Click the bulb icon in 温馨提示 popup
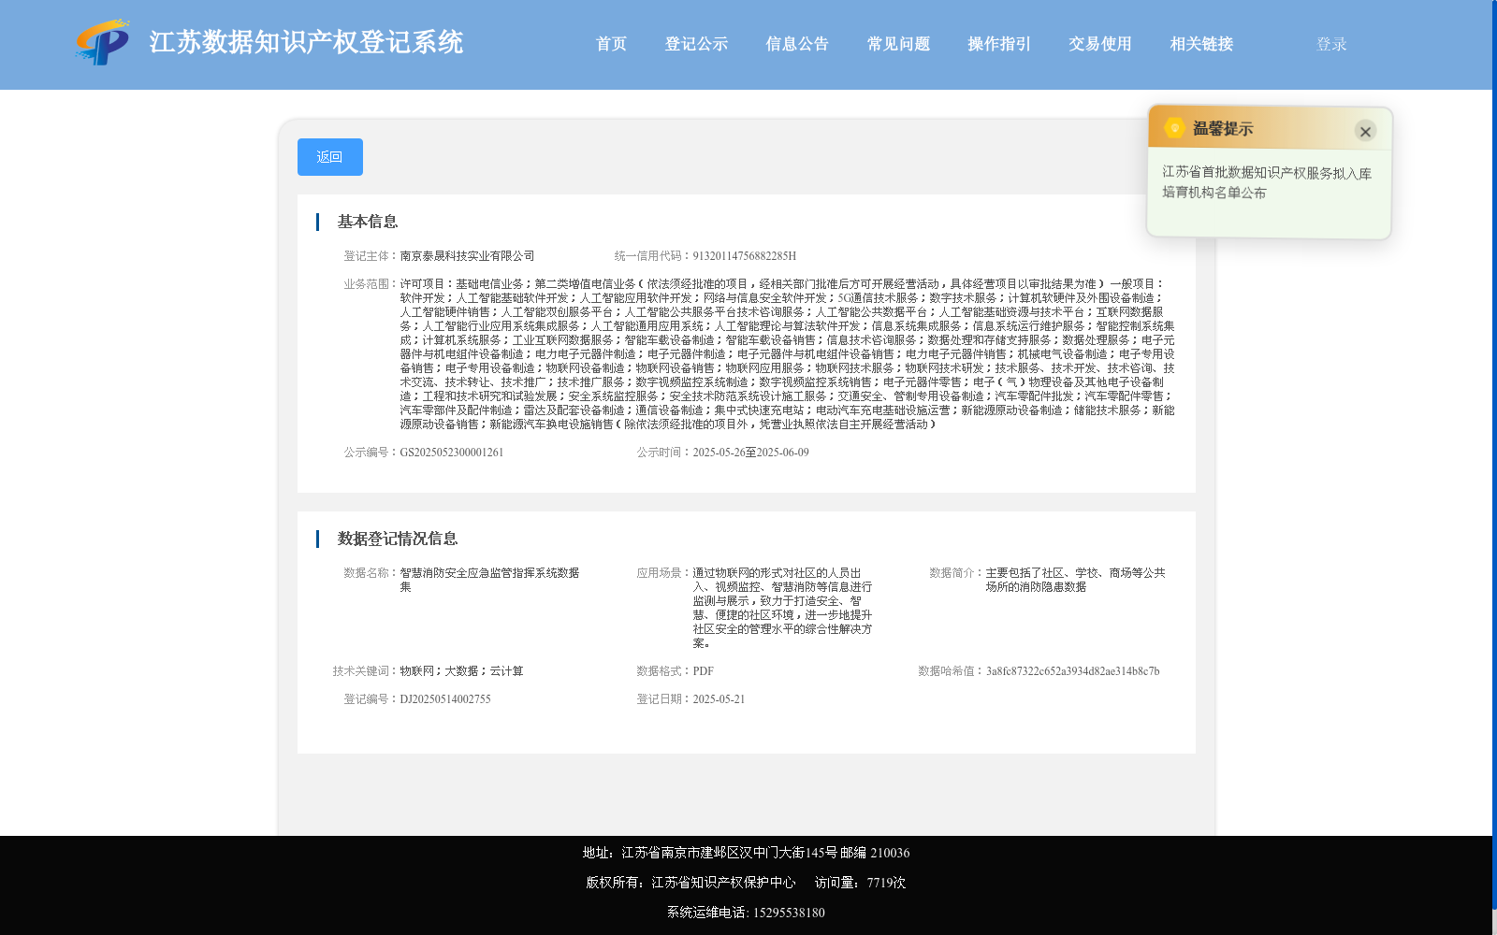Viewport: 1497px width, 935px height. pos(1174,128)
